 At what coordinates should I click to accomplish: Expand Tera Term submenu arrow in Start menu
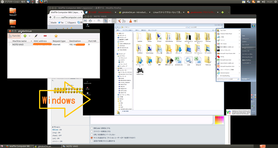(239, 30)
